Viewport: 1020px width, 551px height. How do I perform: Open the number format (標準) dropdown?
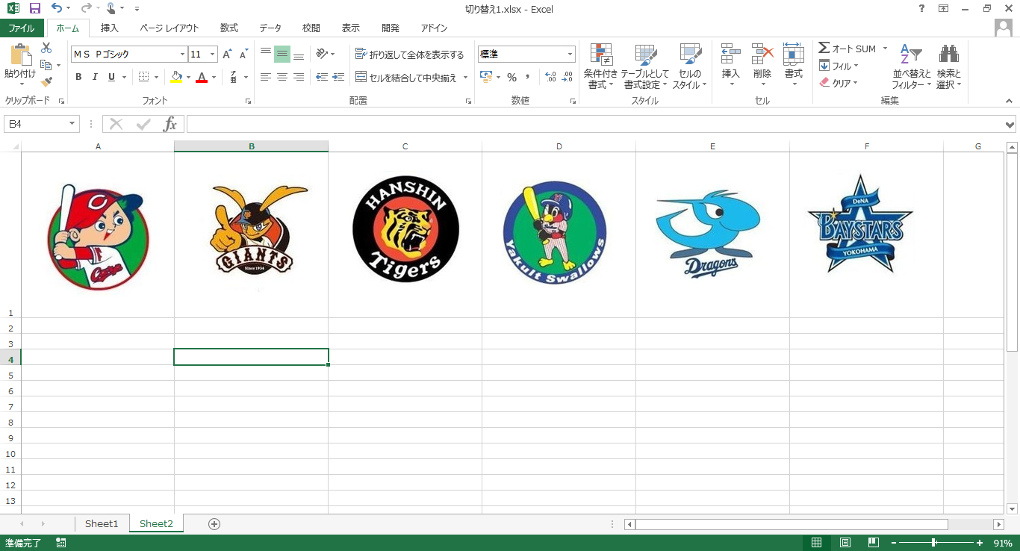click(x=570, y=55)
